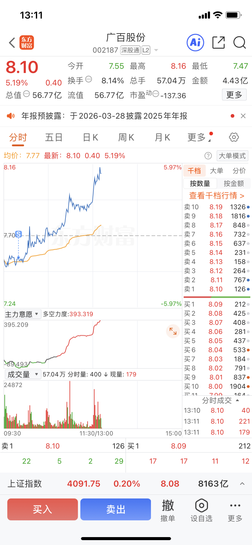Open 查看千档行情 link
The image size is (252, 545).
(x=217, y=196)
